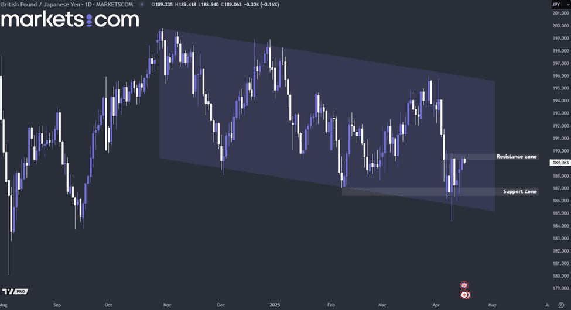Image resolution: width=571 pixels, height=310 pixels.
Task: Click the 200.000 price axis label
Action: [560, 26]
